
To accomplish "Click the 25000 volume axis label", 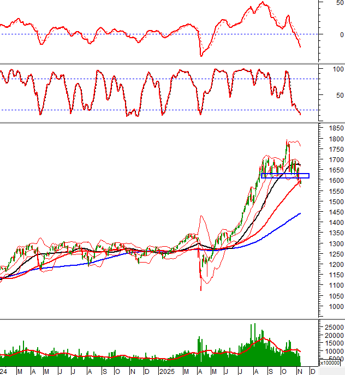I will click(332, 327).
